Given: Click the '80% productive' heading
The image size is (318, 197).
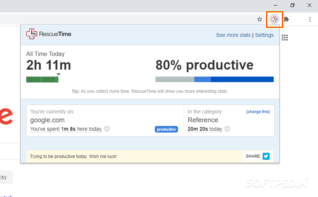Looking at the screenshot, I should pos(205,65).
